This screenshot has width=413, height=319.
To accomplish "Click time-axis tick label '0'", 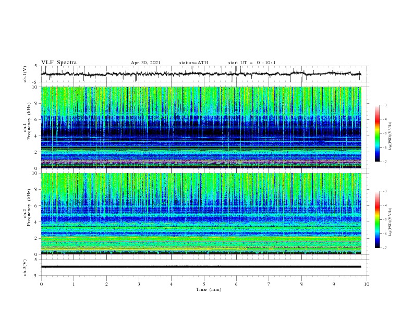I will pyautogui.click(x=41, y=284).
